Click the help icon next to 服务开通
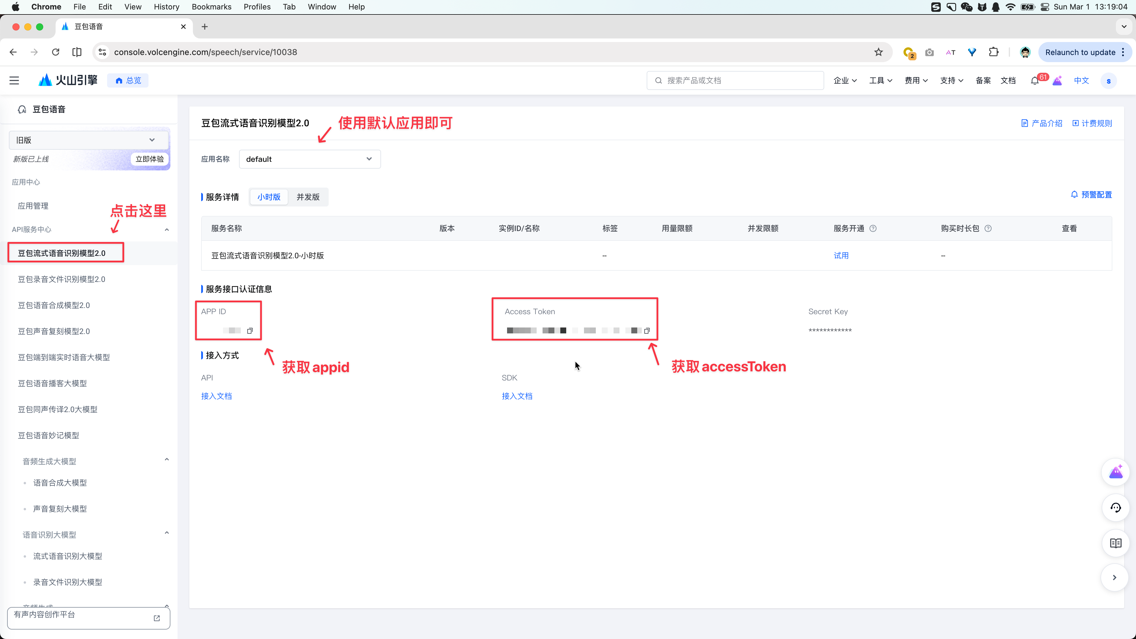The image size is (1136, 639). 874,228
